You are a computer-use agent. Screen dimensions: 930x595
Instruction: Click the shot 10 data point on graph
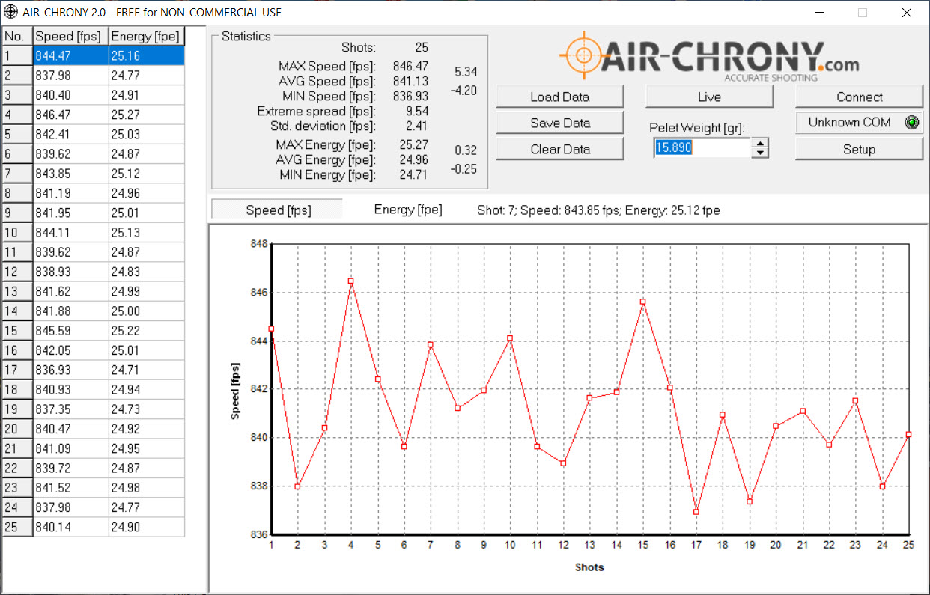click(510, 338)
